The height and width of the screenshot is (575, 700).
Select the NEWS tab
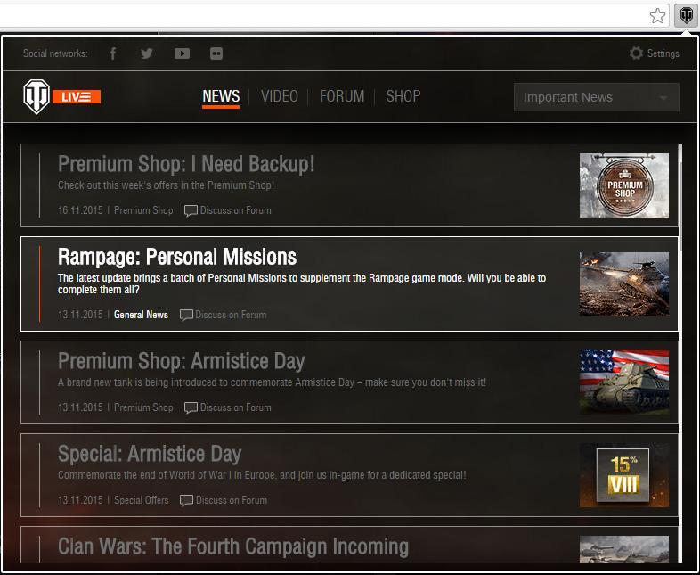[221, 96]
